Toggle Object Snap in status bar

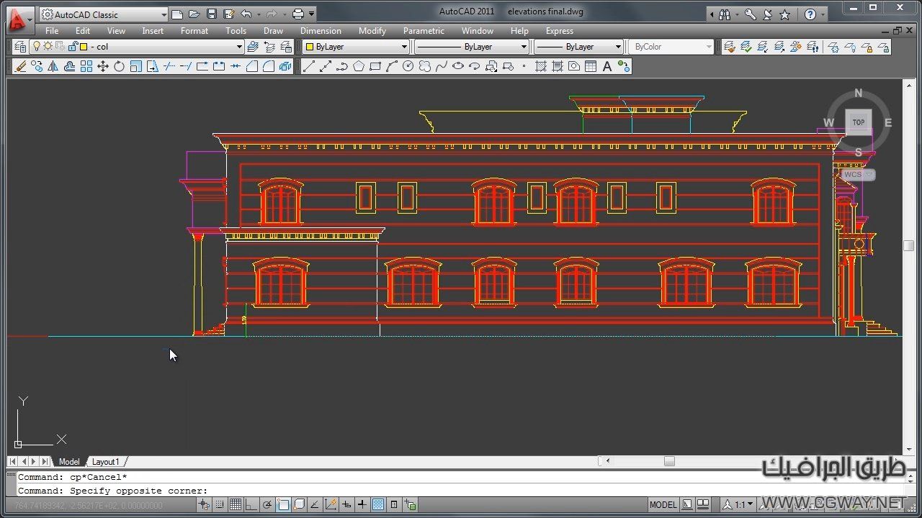click(x=283, y=505)
